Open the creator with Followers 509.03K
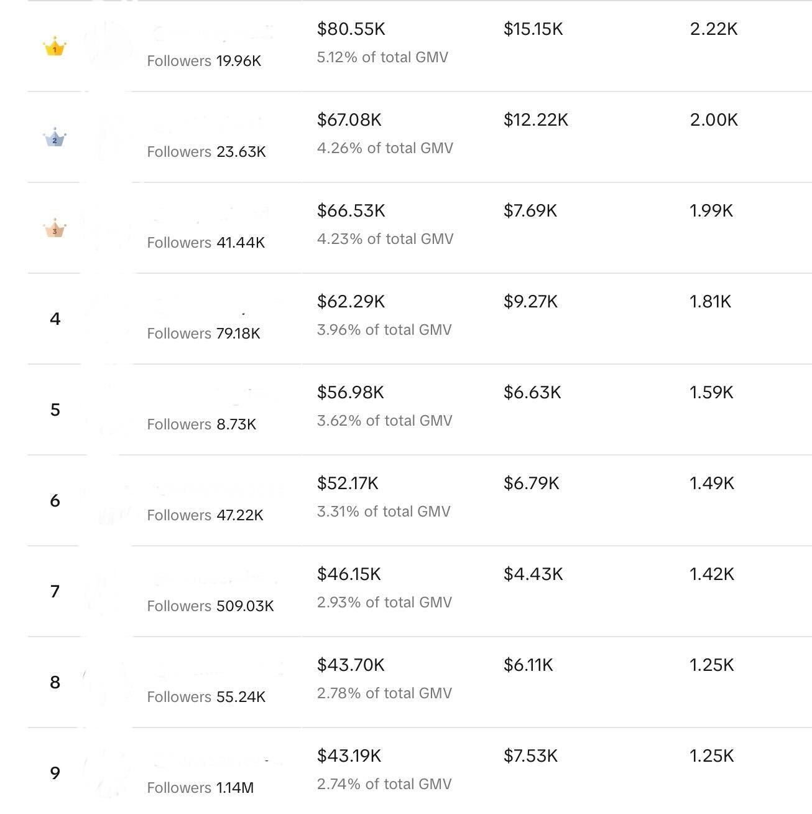 pyautogui.click(x=210, y=606)
